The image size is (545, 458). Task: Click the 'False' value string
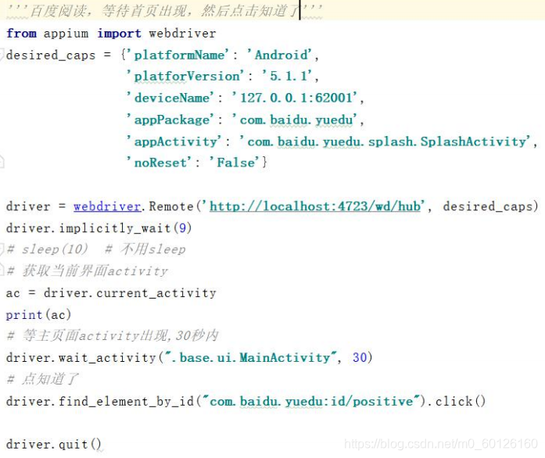pos(234,163)
